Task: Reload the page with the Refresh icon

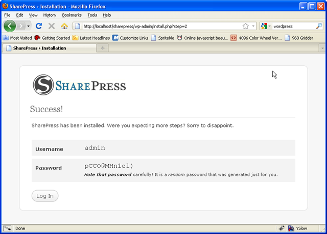Action: (x=39, y=26)
